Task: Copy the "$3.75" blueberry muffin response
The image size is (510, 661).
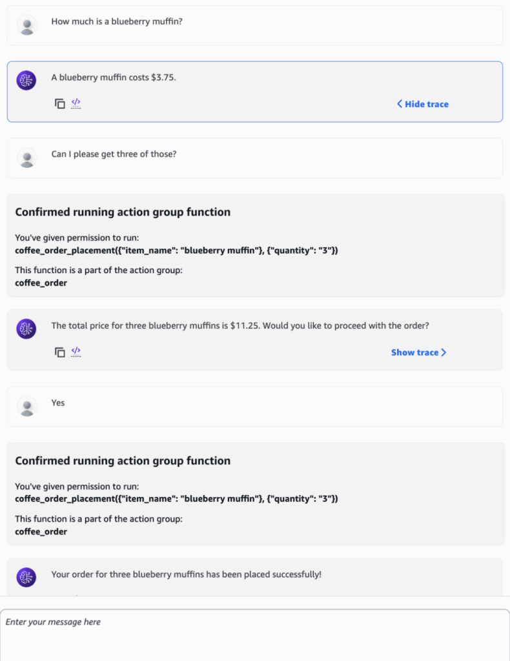Action: click(60, 104)
